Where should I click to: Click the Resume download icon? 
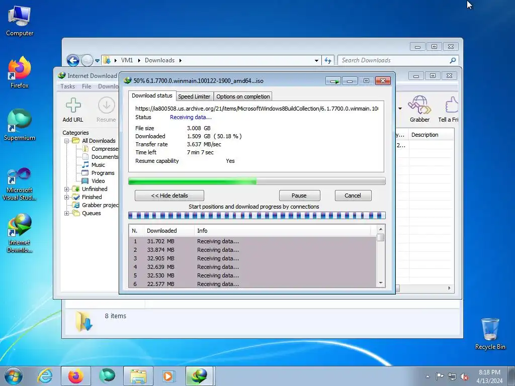pyautogui.click(x=106, y=106)
